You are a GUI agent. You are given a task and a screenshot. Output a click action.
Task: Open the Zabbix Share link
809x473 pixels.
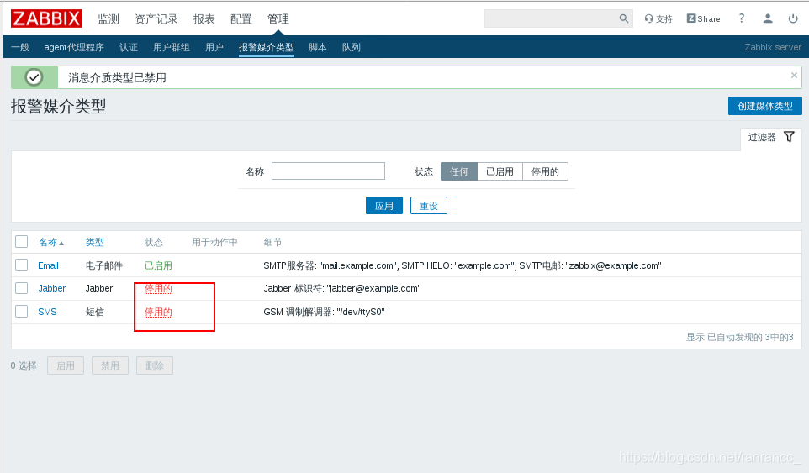pos(703,18)
